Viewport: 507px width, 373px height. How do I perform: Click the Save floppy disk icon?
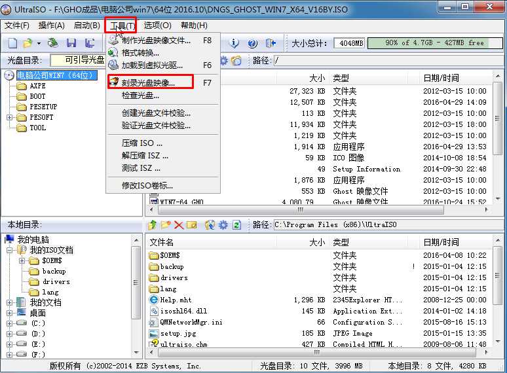pyautogui.click(x=71, y=43)
